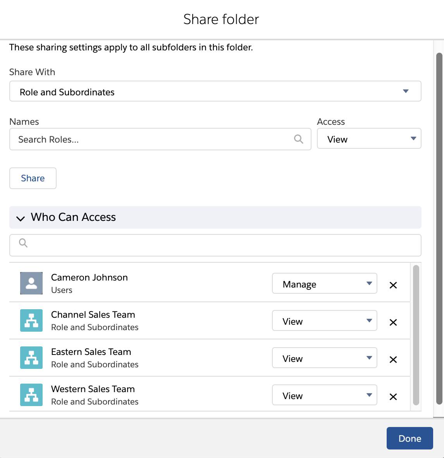Image resolution: width=444 pixels, height=458 pixels.
Task: Change Western Sales Team's access level
Action: coord(324,395)
